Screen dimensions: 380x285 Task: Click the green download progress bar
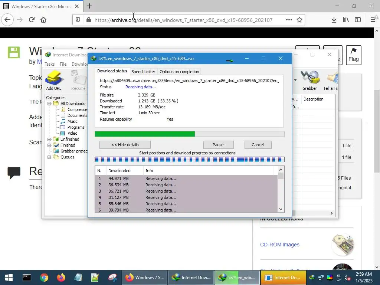[190, 134]
